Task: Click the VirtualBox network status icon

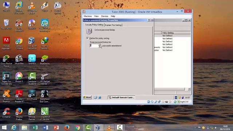Action: point(159,102)
